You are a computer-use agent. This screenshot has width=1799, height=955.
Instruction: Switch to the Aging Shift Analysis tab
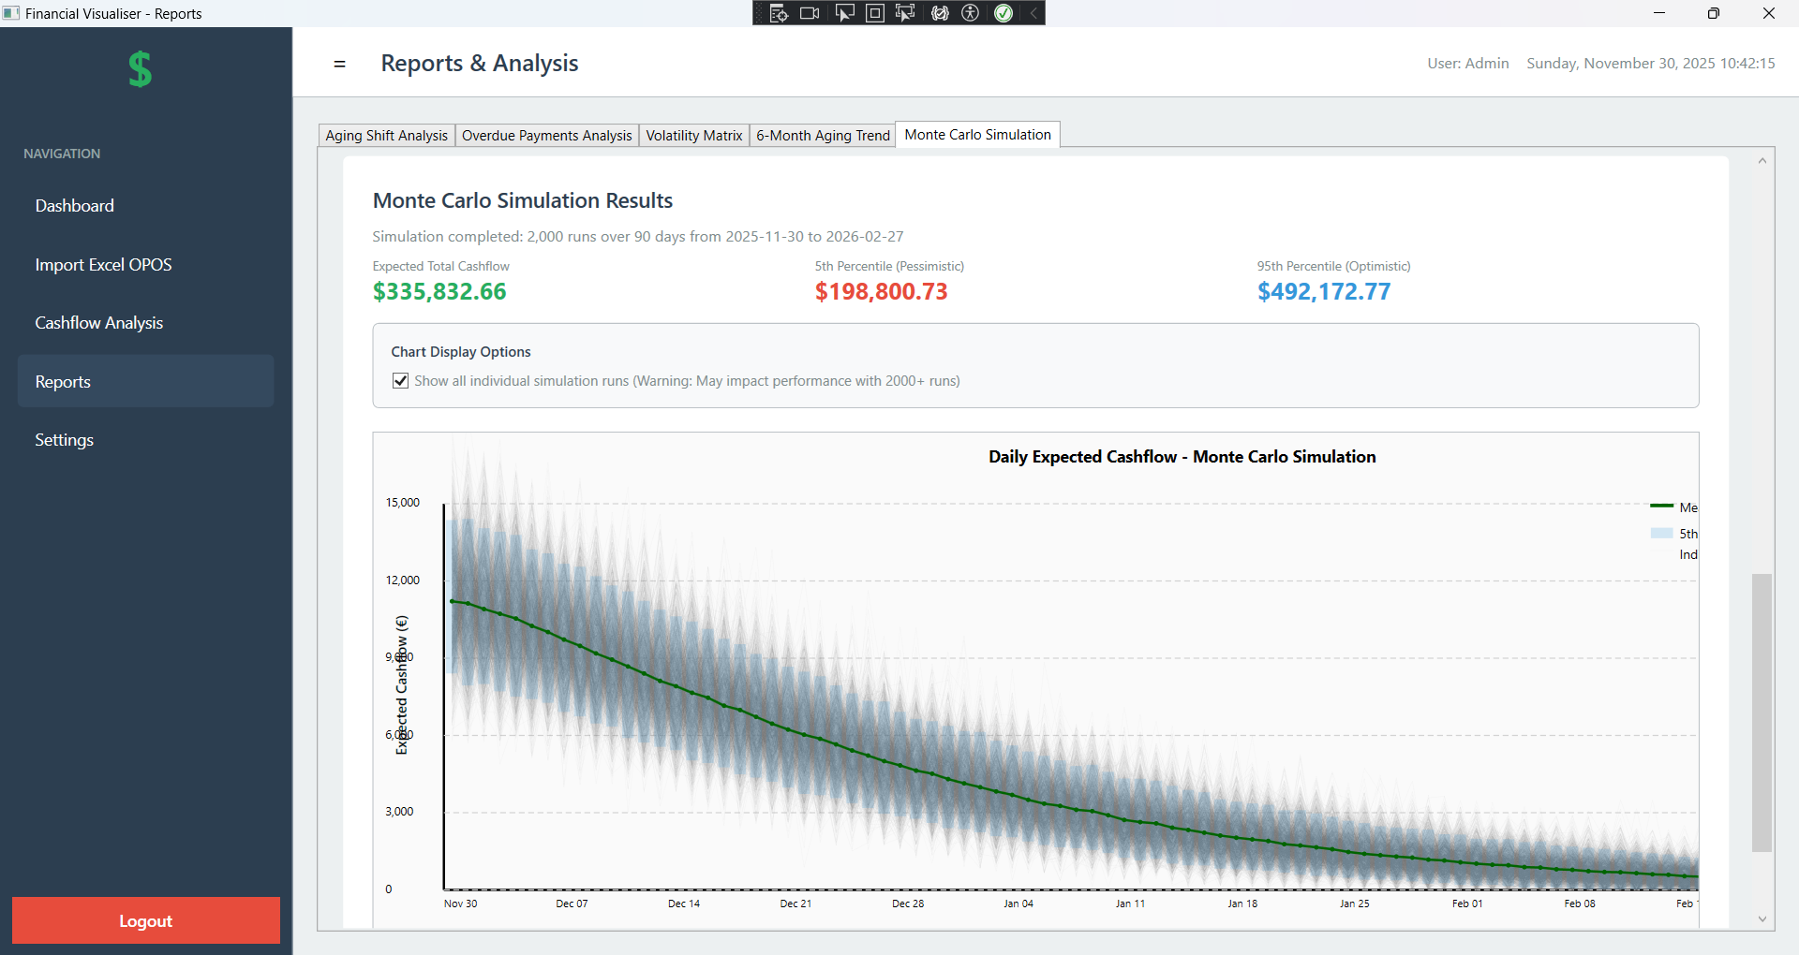point(386,136)
